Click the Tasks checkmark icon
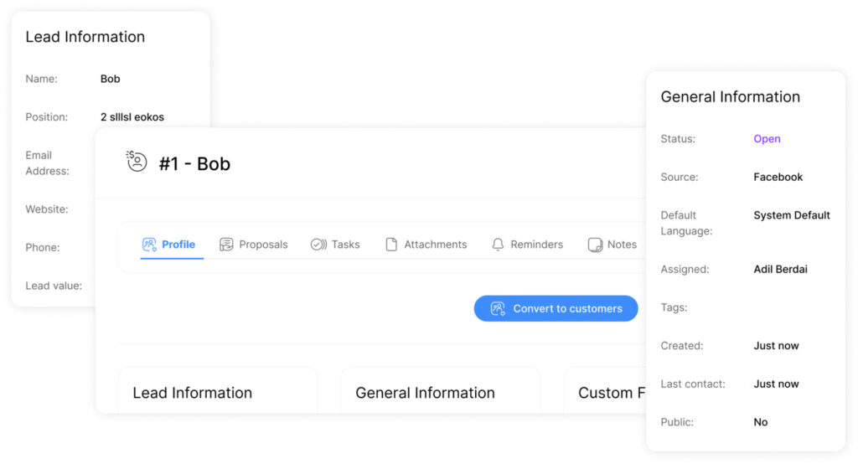 point(318,245)
